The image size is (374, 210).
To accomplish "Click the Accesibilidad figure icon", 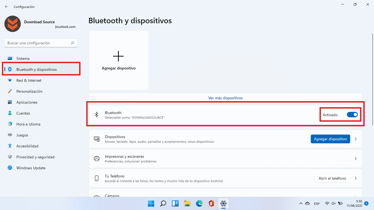I will 10,146.
